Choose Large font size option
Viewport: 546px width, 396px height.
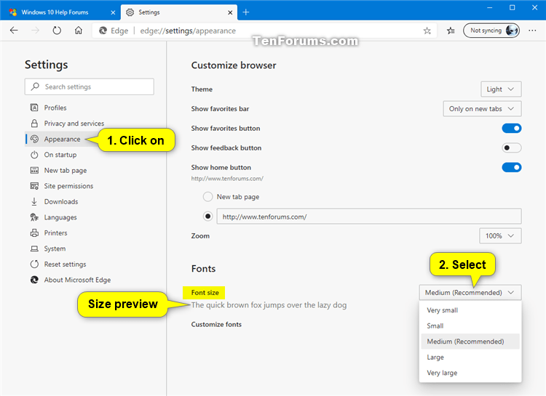[470, 357]
